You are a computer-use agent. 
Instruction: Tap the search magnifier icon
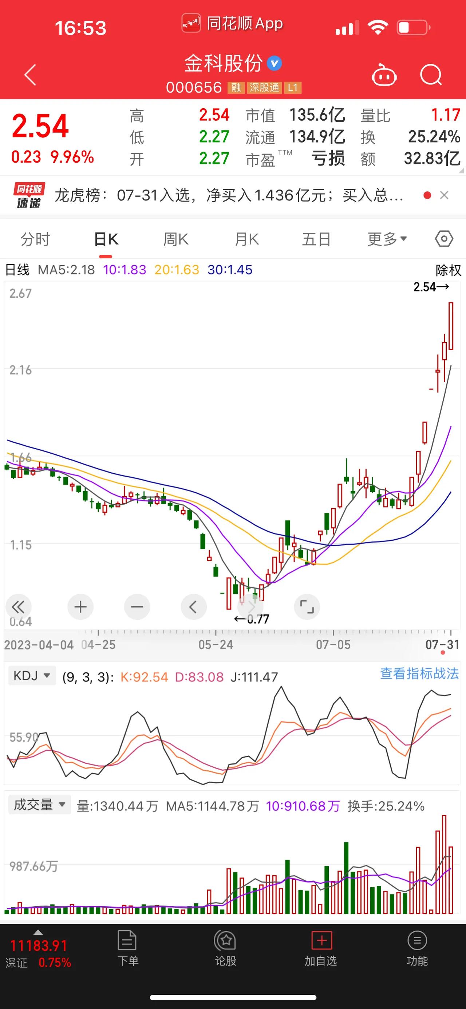point(431,75)
